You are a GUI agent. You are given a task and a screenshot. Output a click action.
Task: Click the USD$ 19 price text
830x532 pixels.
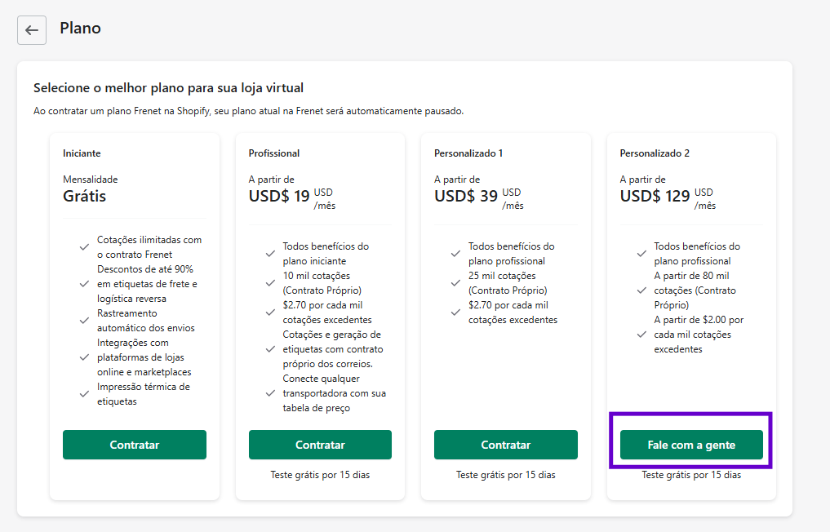click(x=279, y=197)
